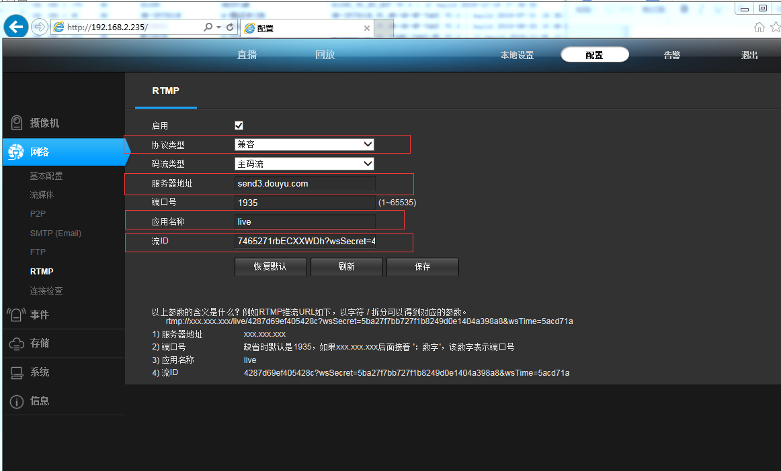781x471 pixels.
Task: Click the information circle icon
Action: (17, 401)
